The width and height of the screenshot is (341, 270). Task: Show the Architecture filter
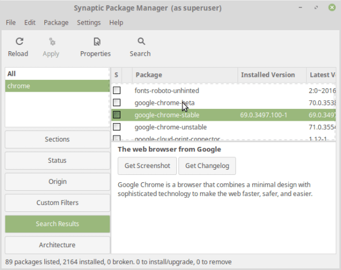57,245
